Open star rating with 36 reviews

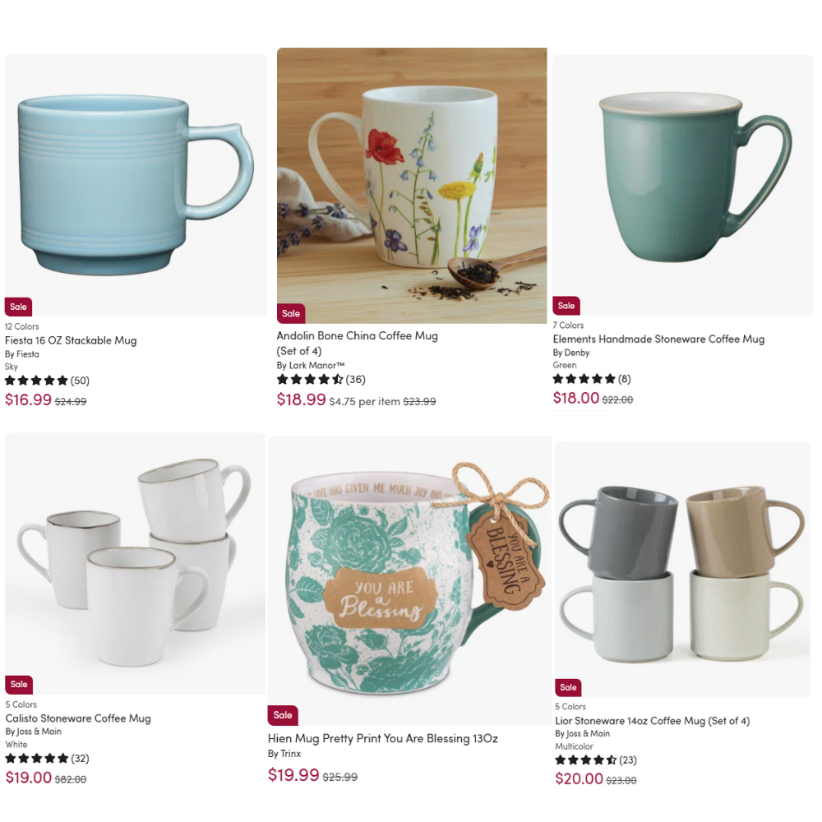pos(321,380)
